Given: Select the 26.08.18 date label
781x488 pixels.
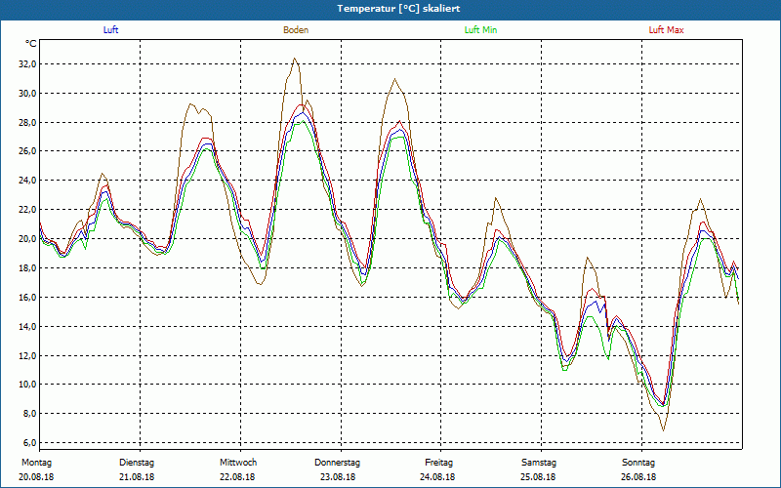Looking at the screenshot, I should click(639, 477).
